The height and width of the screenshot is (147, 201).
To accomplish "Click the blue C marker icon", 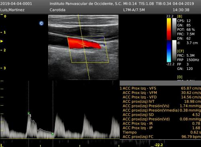I will tap(41, 23).
